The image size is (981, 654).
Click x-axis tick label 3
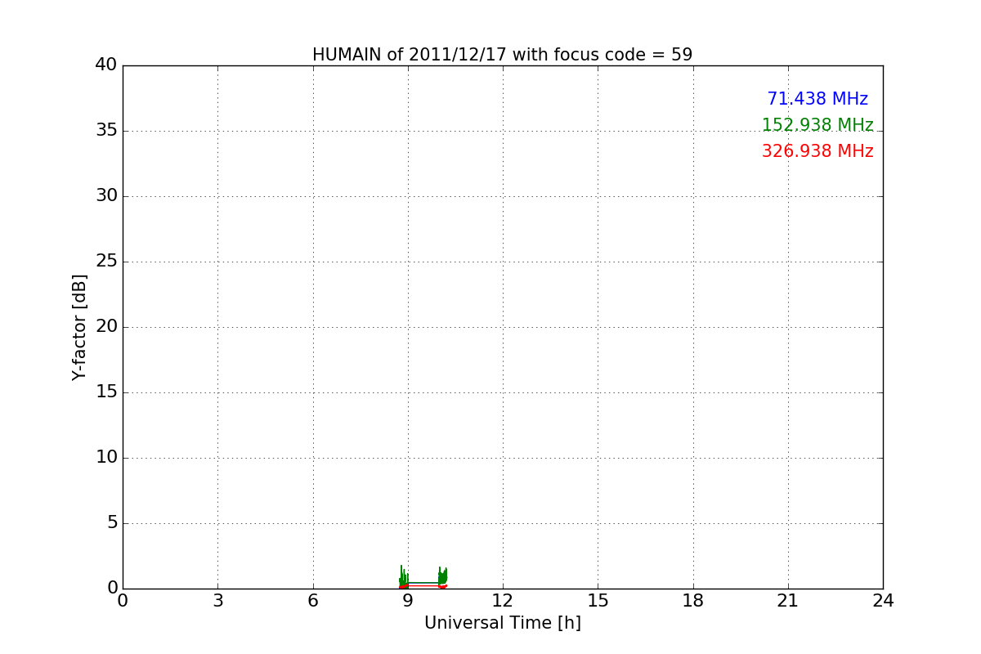click(217, 601)
